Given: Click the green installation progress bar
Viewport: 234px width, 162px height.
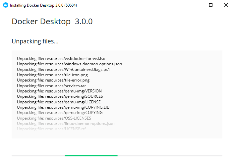Looking at the screenshot, I should pyautogui.click(x=91, y=156).
